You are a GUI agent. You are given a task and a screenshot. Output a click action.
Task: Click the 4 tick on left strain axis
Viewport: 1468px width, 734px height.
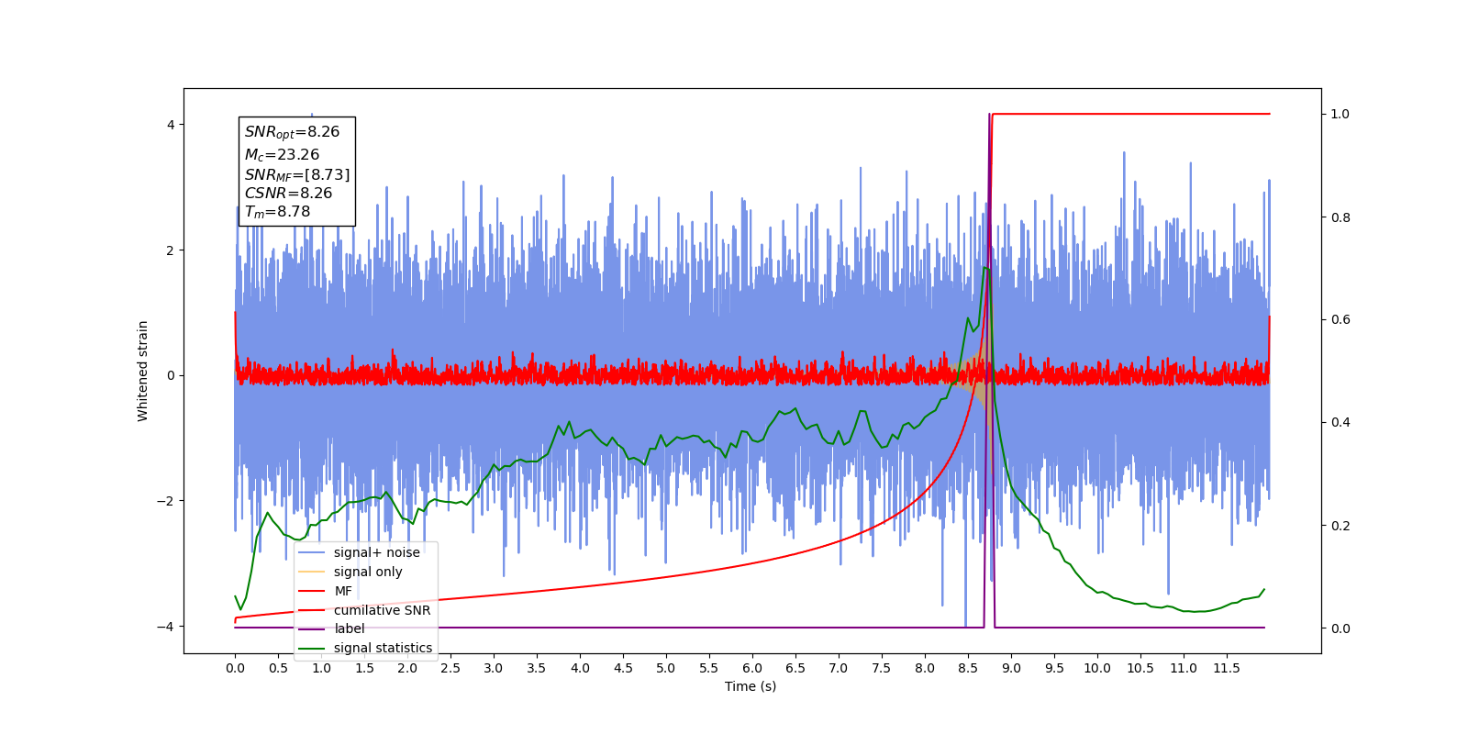[x=170, y=125]
